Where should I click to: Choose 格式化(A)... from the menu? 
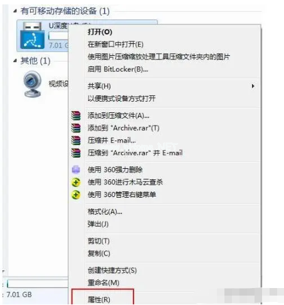click(x=105, y=211)
